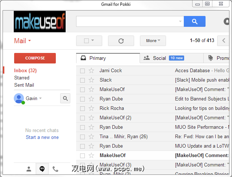This screenshot has width=232, height=177.
Task: Star the MakeUseOf (2) email
Action: click(x=91, y=118)
